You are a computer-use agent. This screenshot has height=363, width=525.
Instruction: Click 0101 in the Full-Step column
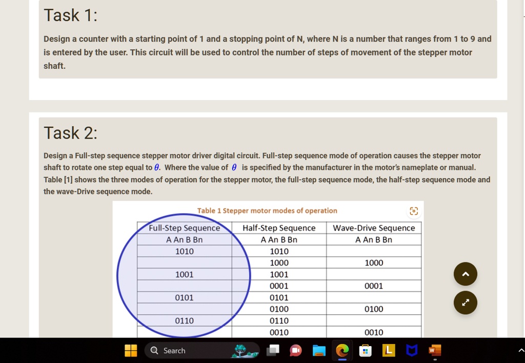point(185,298)
